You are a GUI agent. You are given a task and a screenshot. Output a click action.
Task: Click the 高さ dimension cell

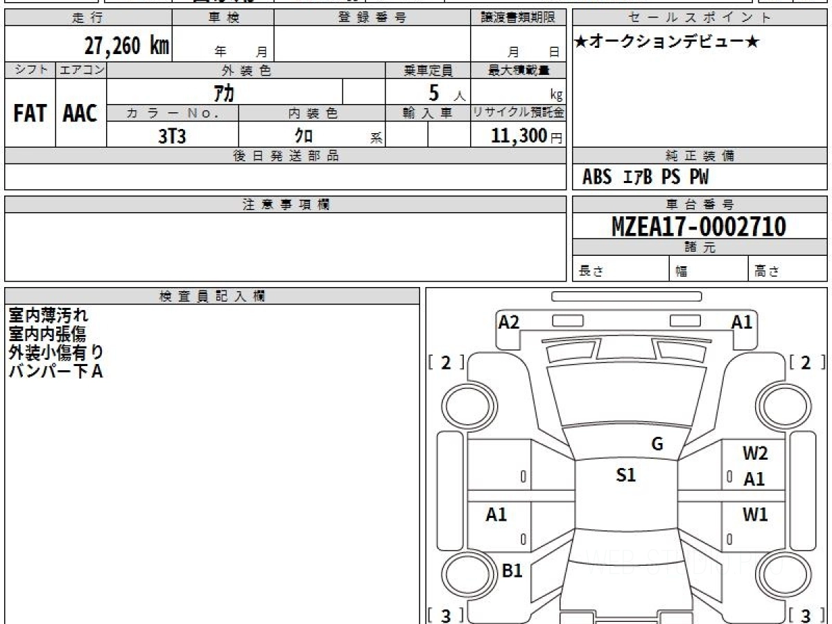[x=788, y=269]
